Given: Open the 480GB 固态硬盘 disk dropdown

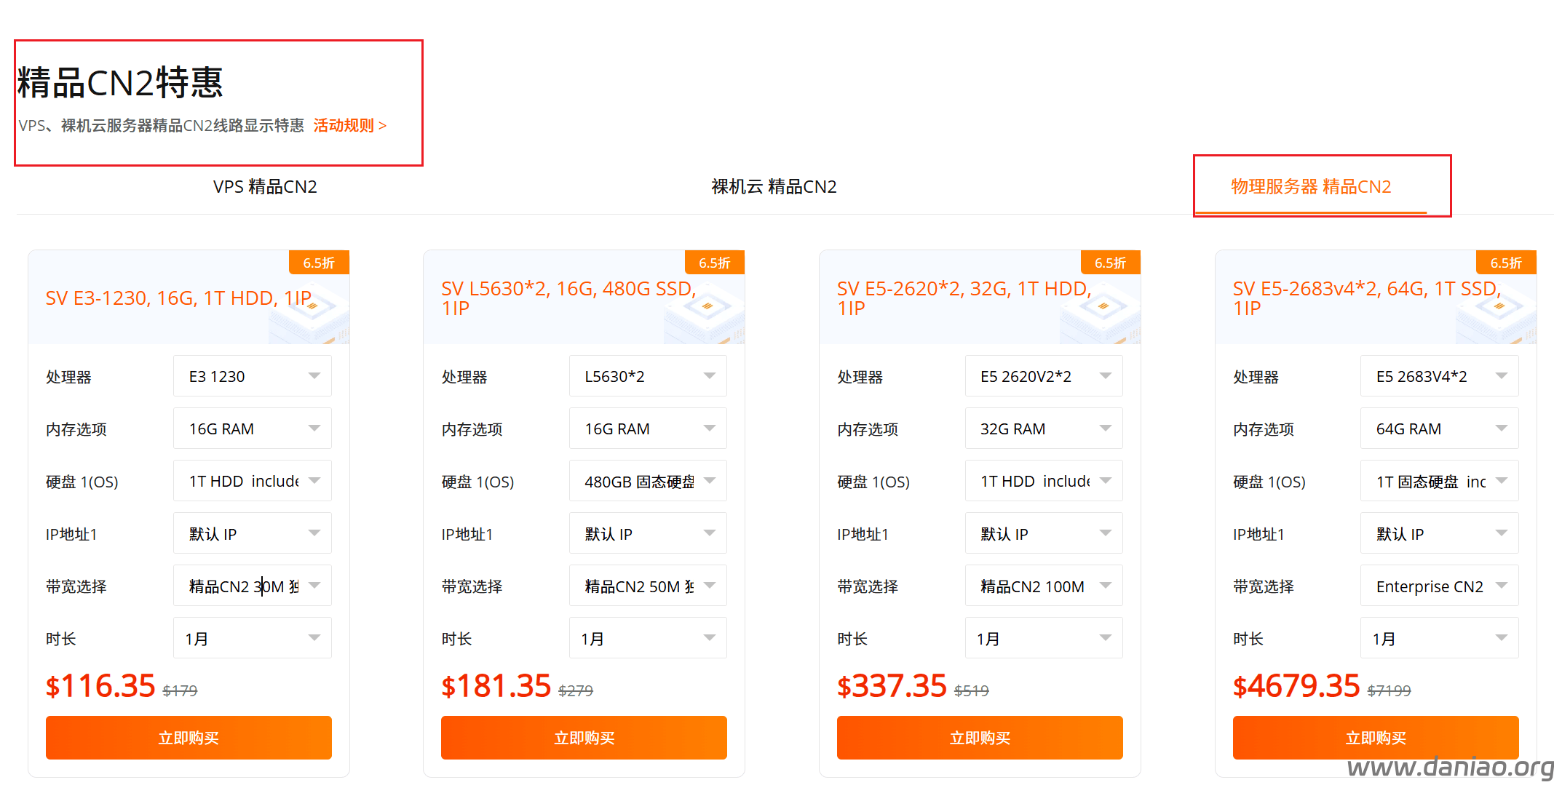Looking at the screenshot, I should [648, 481].
